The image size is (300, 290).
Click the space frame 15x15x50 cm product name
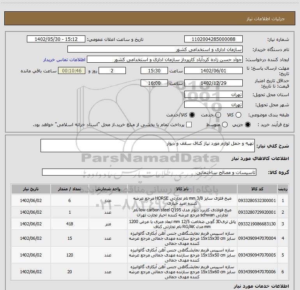click(182, 255)
